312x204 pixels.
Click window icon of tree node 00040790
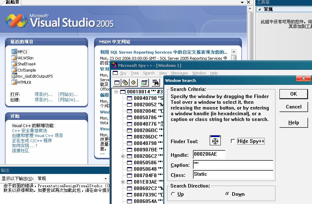coord(130,98)
